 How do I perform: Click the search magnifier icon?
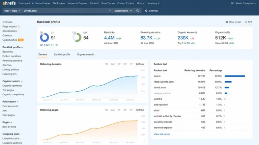point(138,11)
